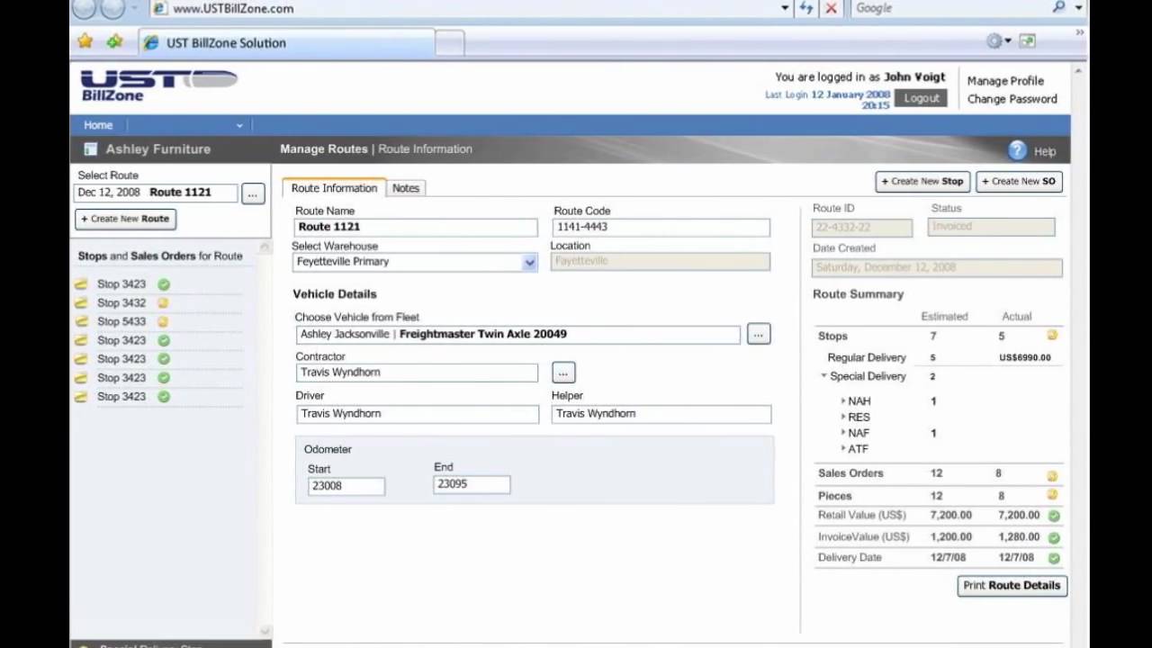Click the toolbar overflow double chevron

[x=1079, y=33]
